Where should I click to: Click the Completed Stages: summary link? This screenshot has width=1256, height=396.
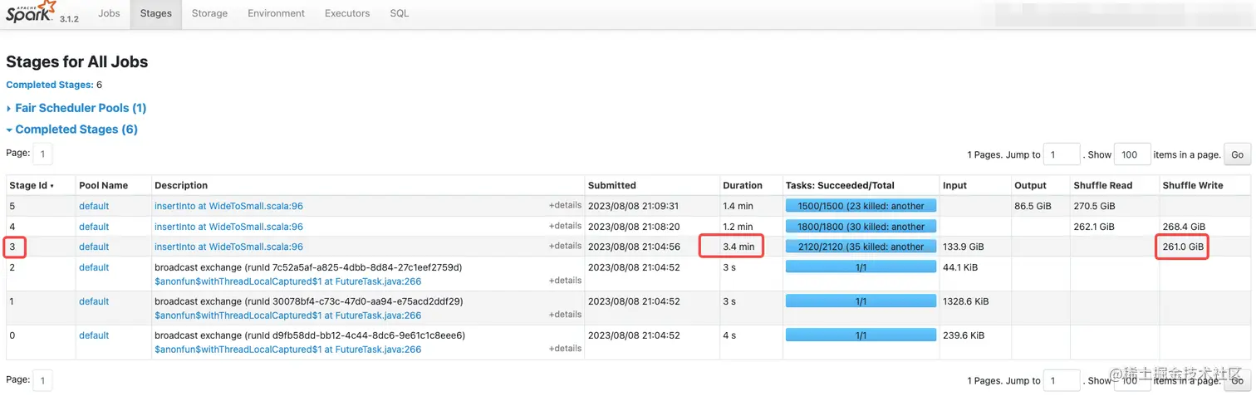point(50,85)
